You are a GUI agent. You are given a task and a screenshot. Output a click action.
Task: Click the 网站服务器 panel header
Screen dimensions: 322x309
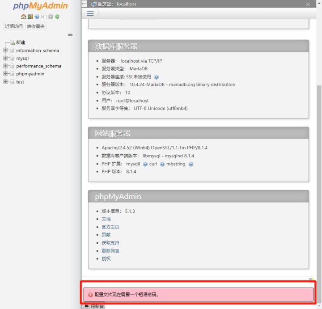click(199, 133)
